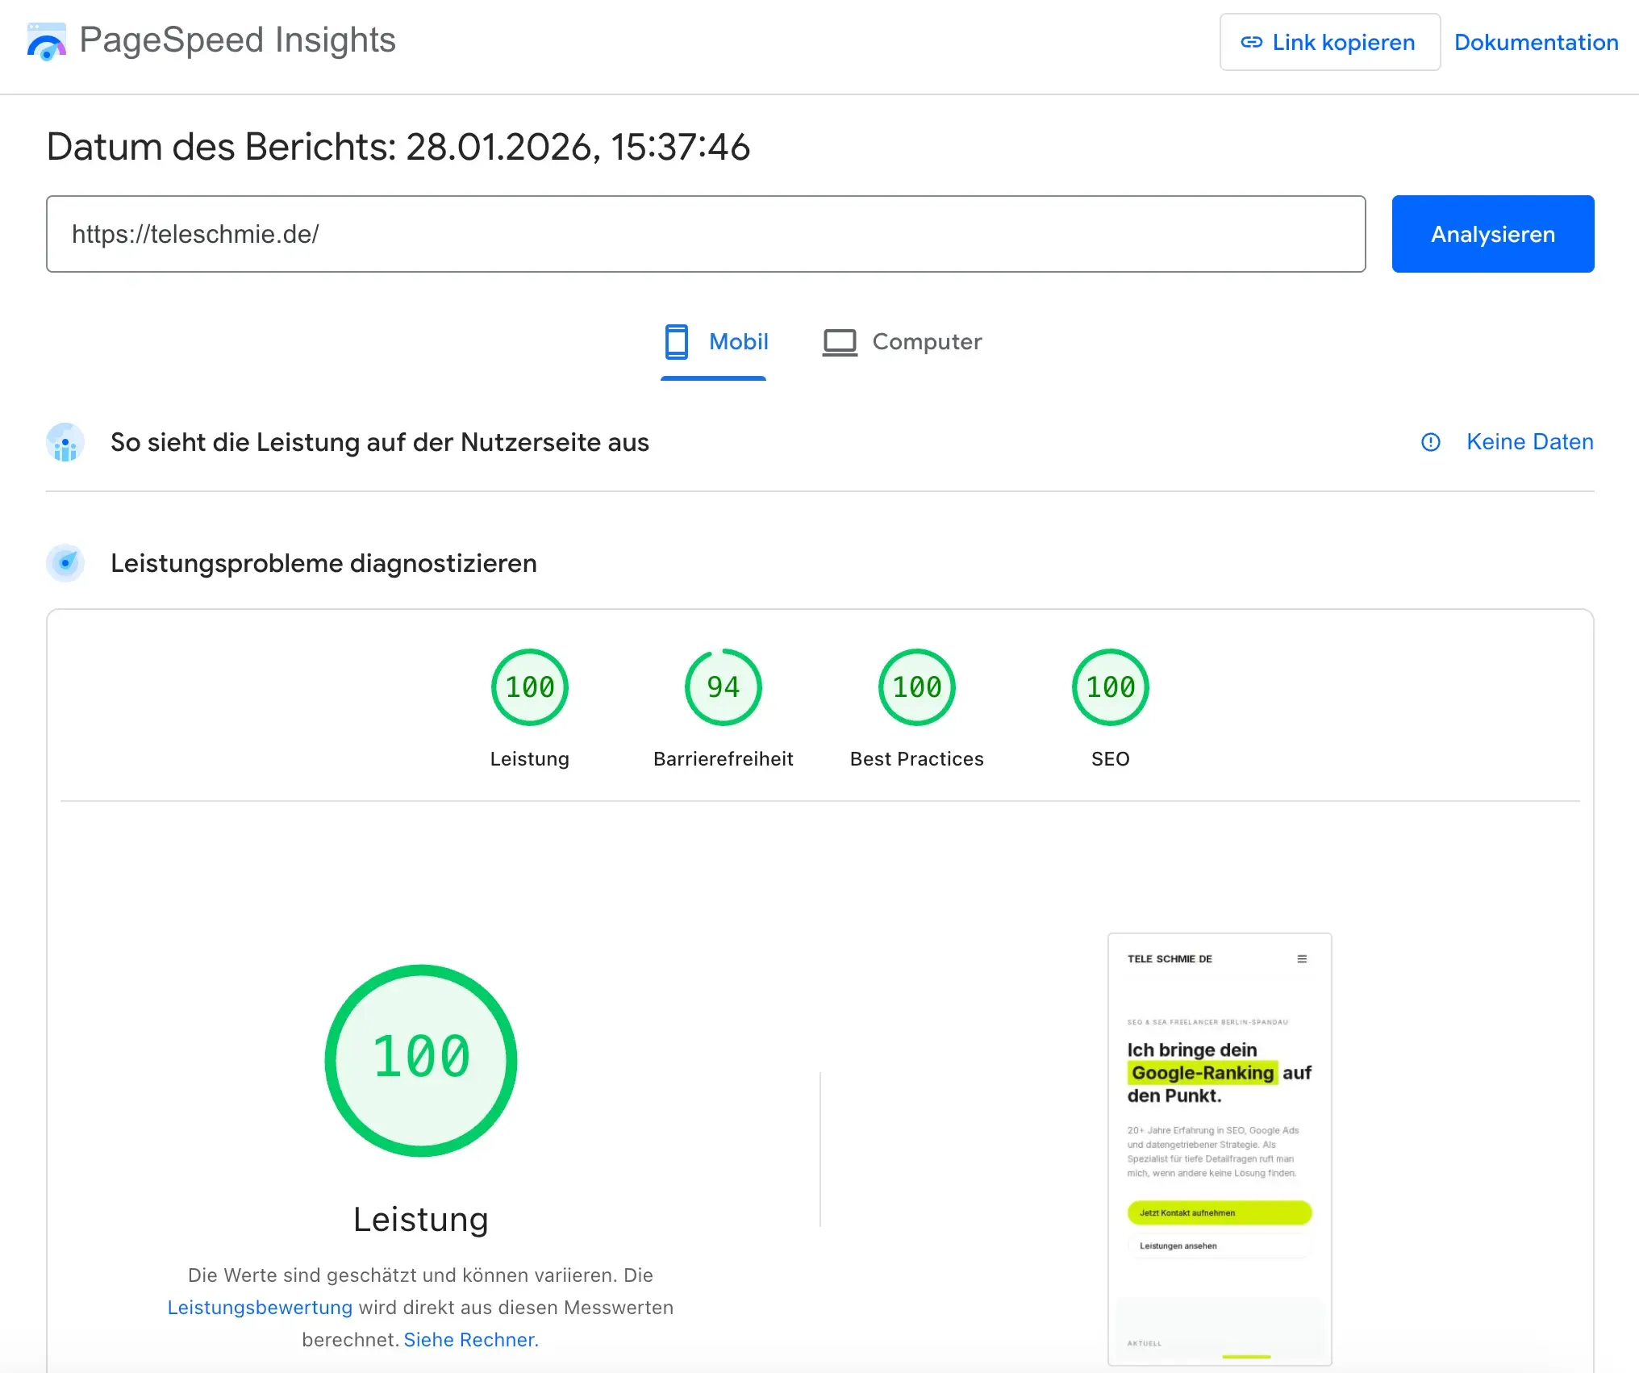The height and width of the screenshot is (1373, 1639).
Task: Focus the URL field with teleschmie.de
Action: pyautogui.click(x=706, y=234)
